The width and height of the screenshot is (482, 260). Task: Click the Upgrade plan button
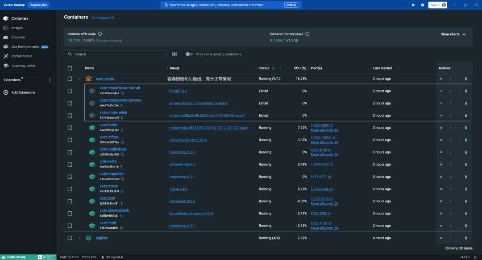point(38,5)
